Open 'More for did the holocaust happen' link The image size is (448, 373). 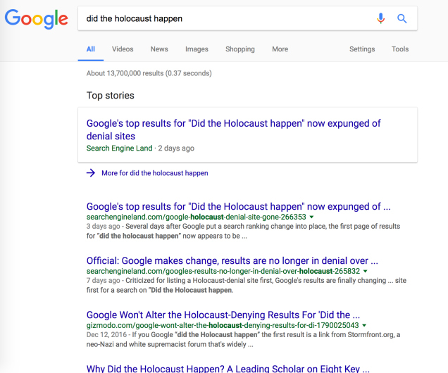[155, 173]
